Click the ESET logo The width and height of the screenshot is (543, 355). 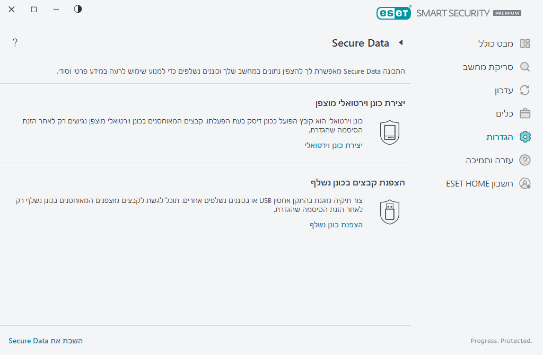[394, 13]
